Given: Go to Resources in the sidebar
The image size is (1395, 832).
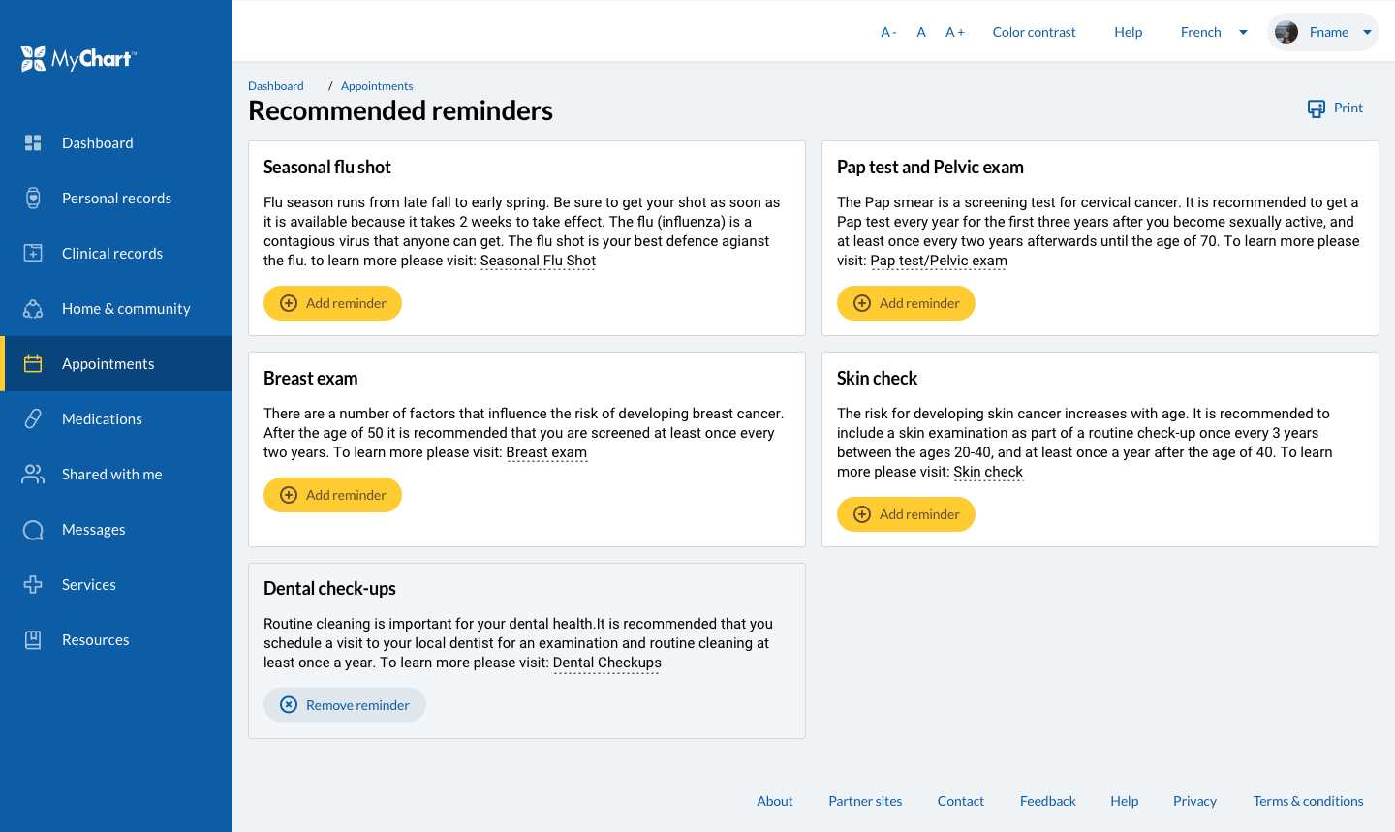Looking at the screenshot, I should (95, 640).
